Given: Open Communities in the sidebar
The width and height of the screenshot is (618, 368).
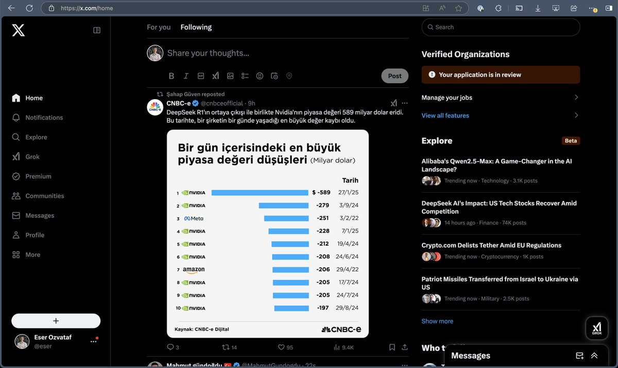Looking at the screenshot, I should pos(38,196).
